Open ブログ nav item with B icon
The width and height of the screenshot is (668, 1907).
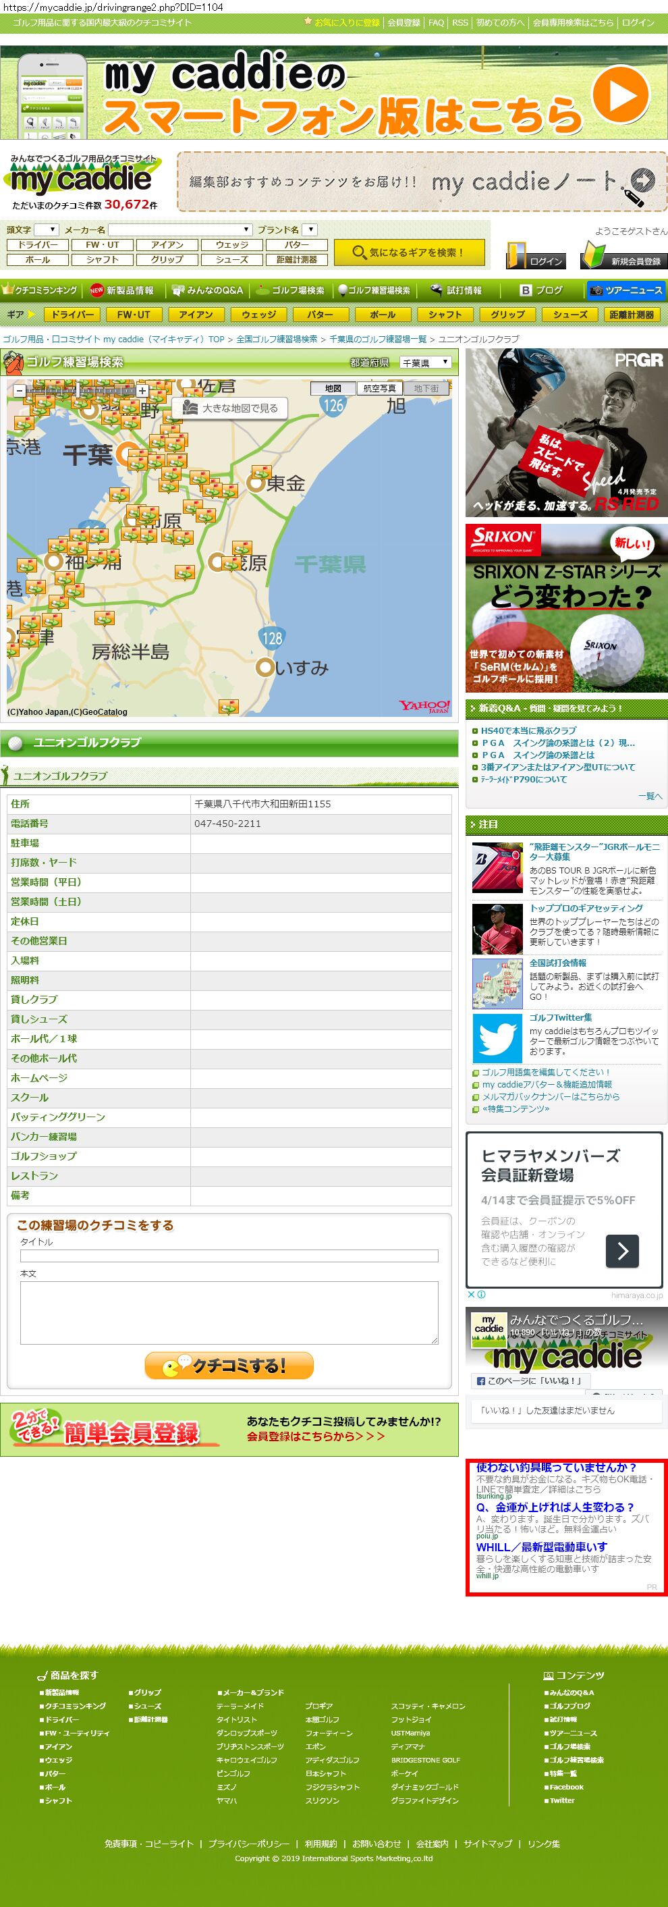(542, 290)
